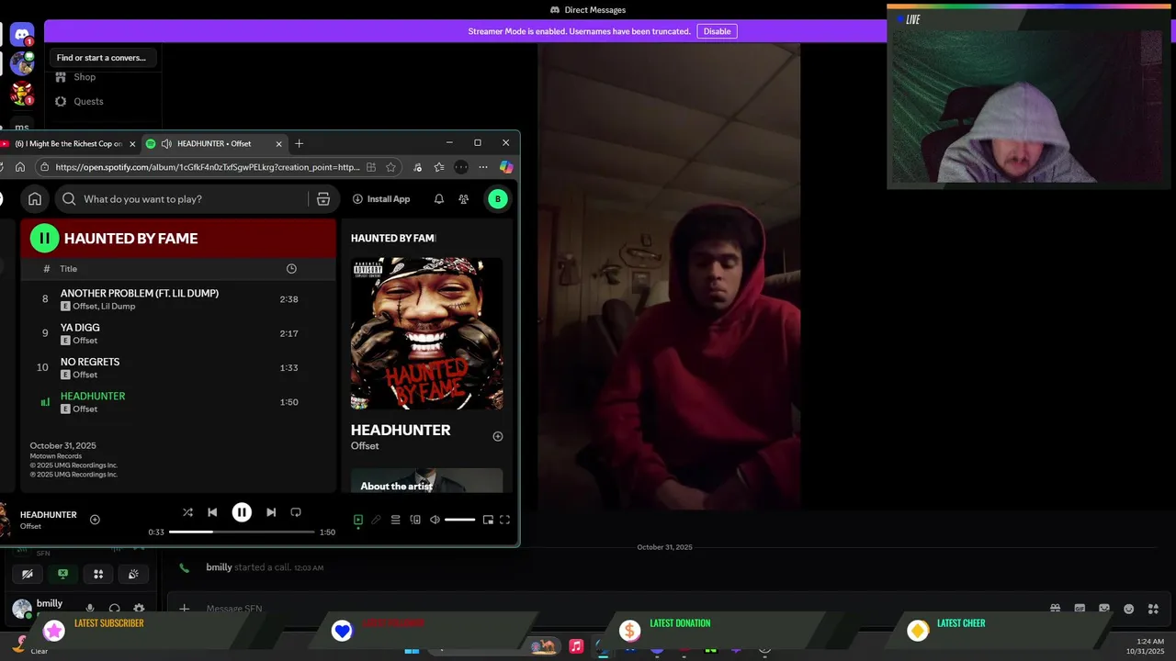1176x661 pixels.
Task: Adjust the Spotify volume slider
Action: pos(459,520)
